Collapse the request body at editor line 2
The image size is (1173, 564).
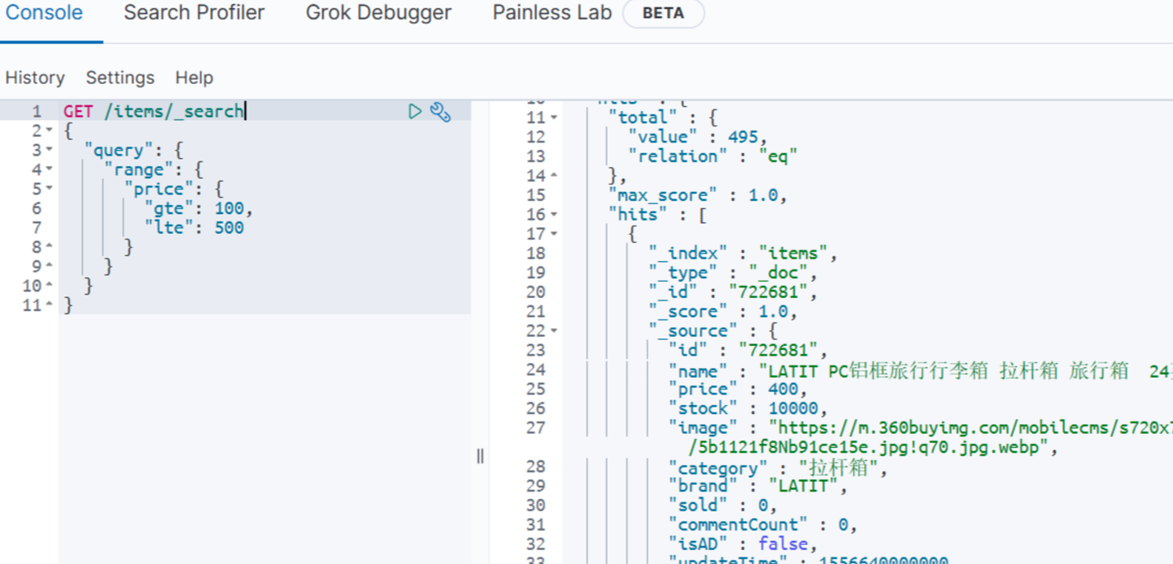click(x=49, y=131)
